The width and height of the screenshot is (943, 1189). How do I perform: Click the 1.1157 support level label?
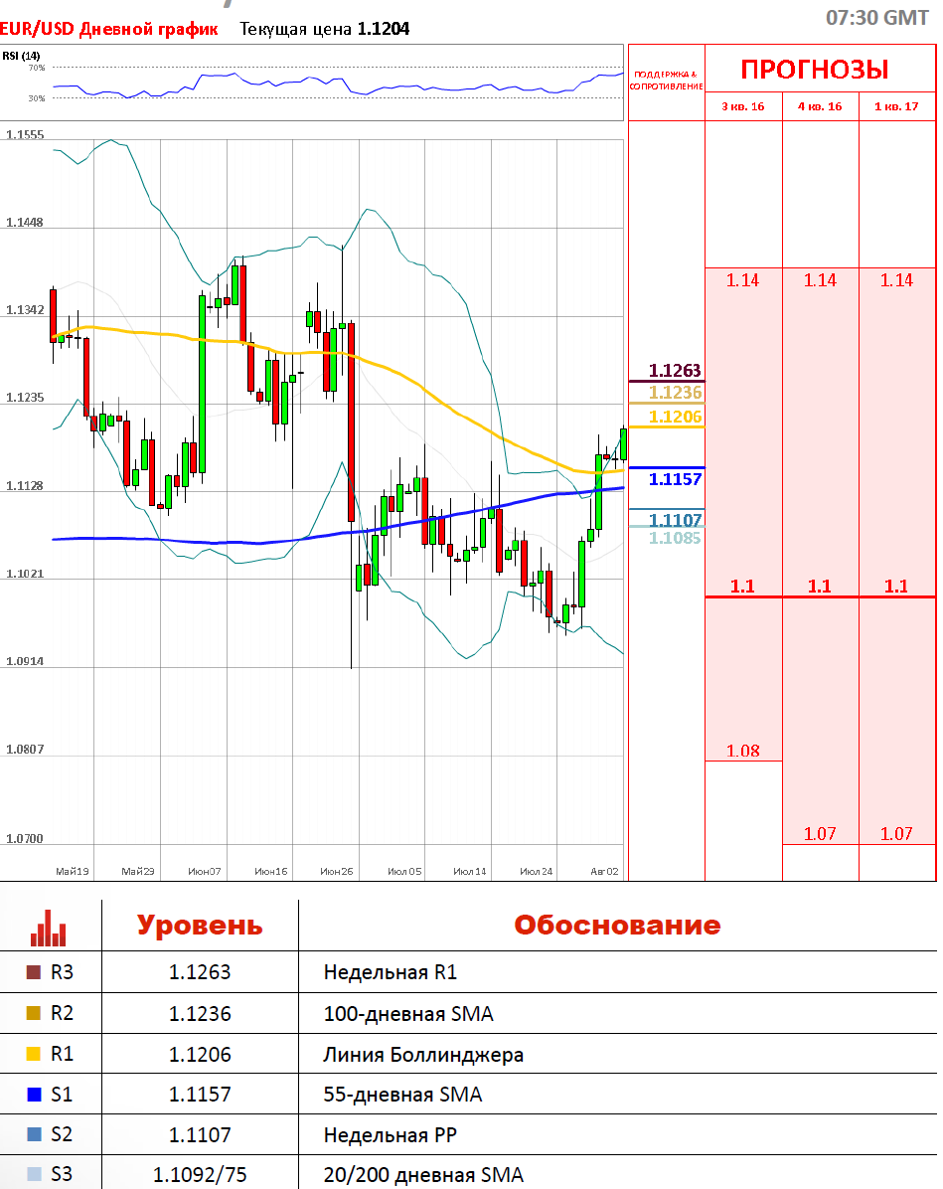(x=675, y=479)
